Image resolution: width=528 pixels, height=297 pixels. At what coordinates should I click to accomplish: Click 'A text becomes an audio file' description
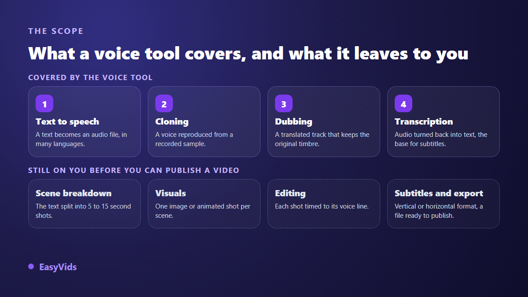(x=81, y=139)
